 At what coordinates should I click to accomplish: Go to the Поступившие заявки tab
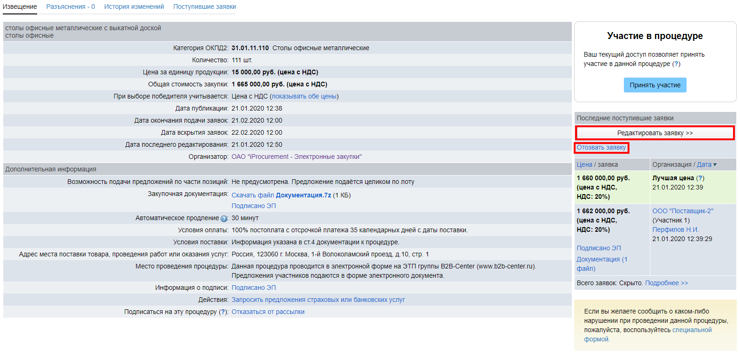coord(205,7)
